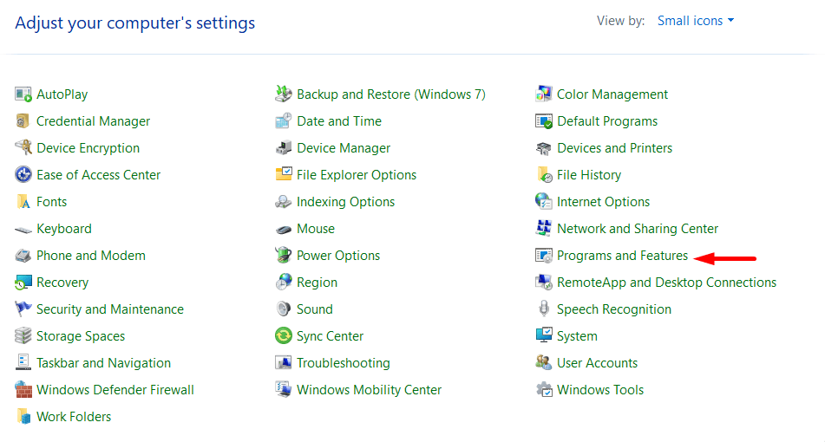
Task: Open the Sound link
Action: coord(315,309)
